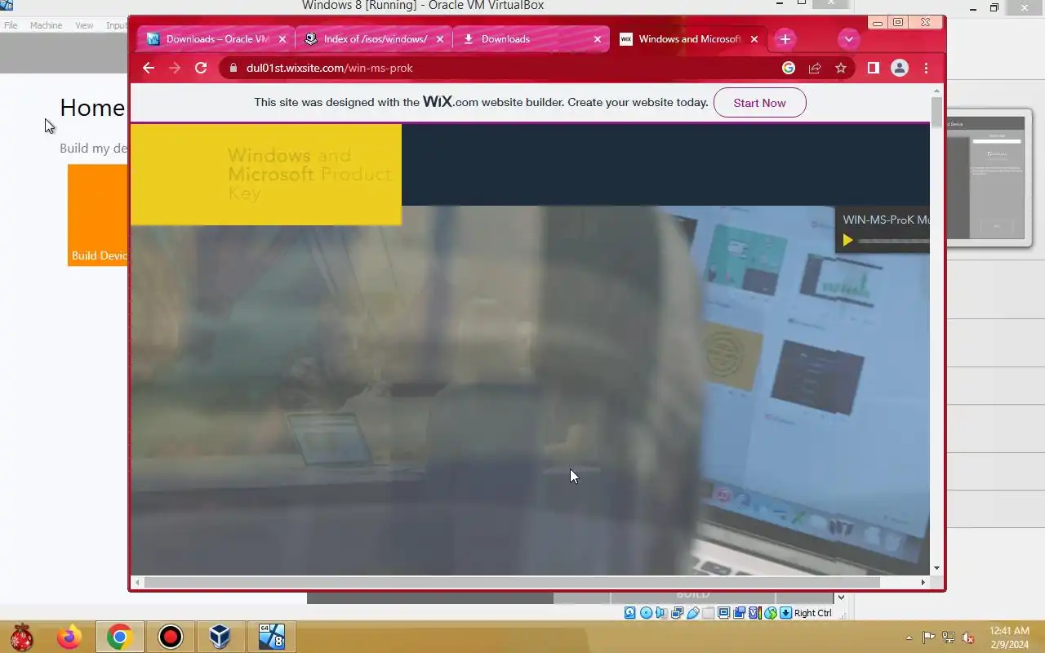
Task: Open VirtualBox File menu
Action: click(x=11, y=25)
